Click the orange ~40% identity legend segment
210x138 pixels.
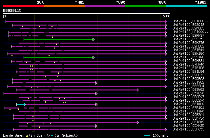tap(64, 6)
